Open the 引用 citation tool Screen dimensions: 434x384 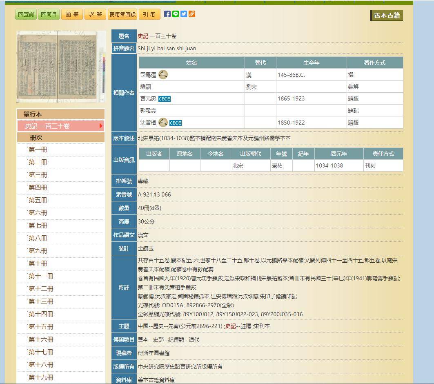point(149,13)
